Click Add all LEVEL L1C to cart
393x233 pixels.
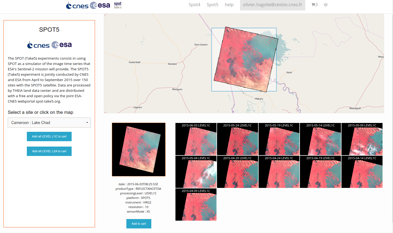[49, 136]
